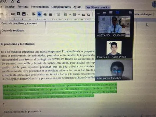Open the Complementos menu
The height and width of the screenshot is (117, 156).
[61, 7]
